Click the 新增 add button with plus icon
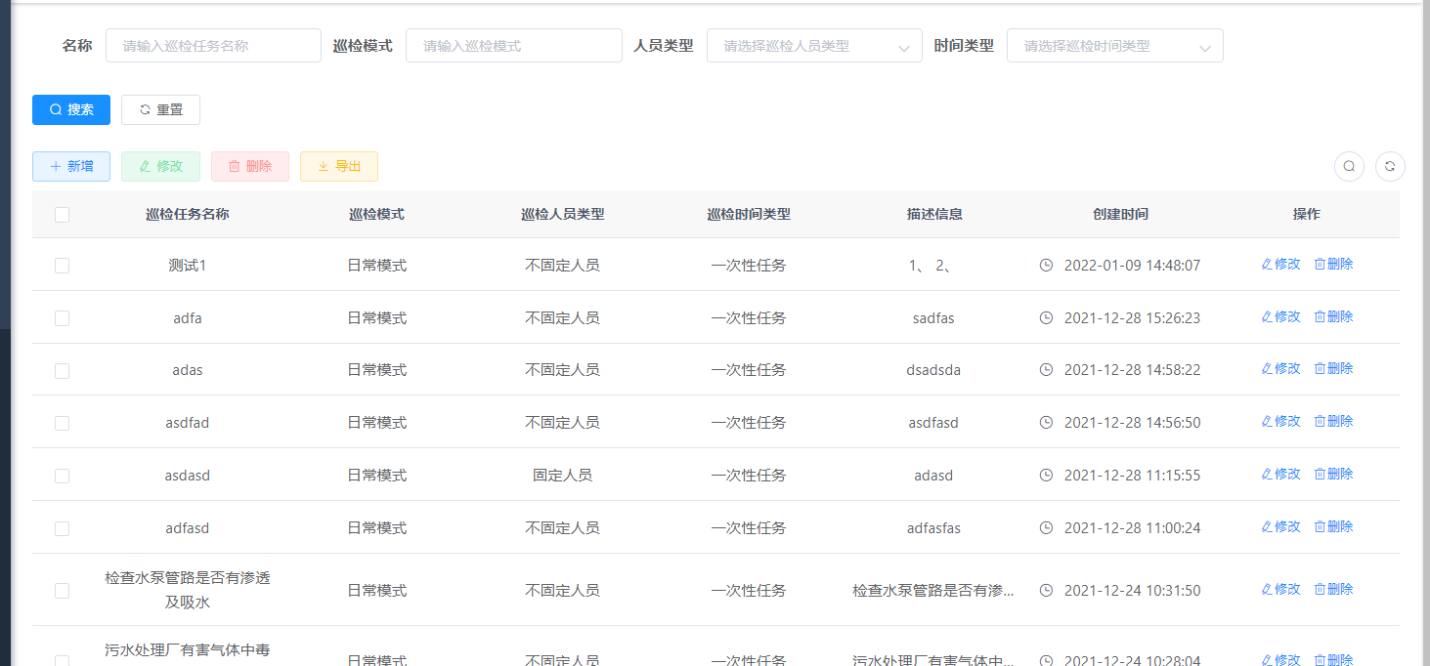 [71, 166]
